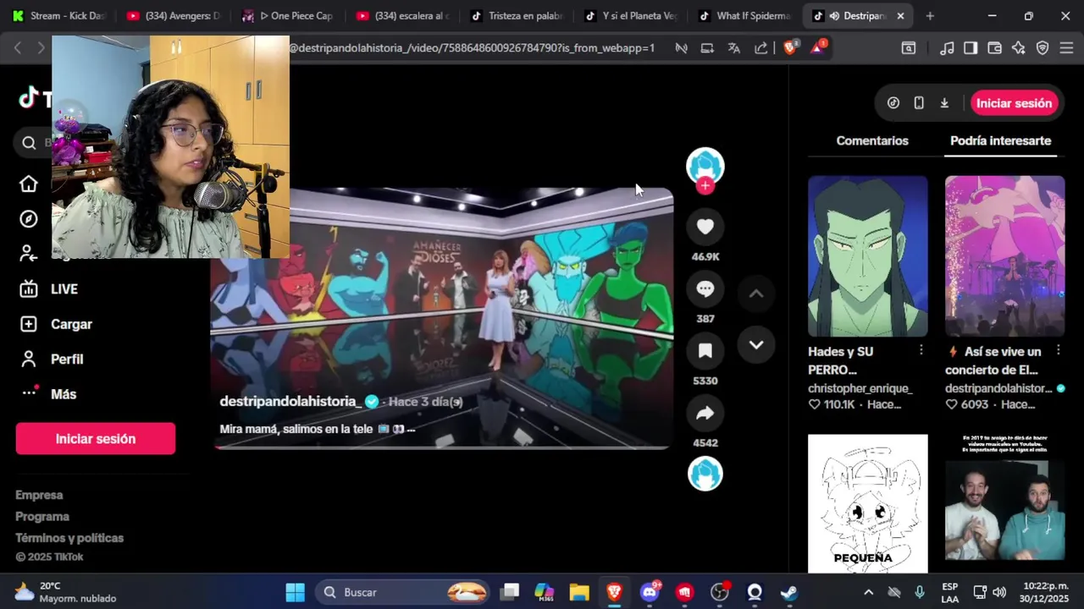Open media playlist music note icon
The width and height of the screenshot is (1084, 609).
(947, 48)
